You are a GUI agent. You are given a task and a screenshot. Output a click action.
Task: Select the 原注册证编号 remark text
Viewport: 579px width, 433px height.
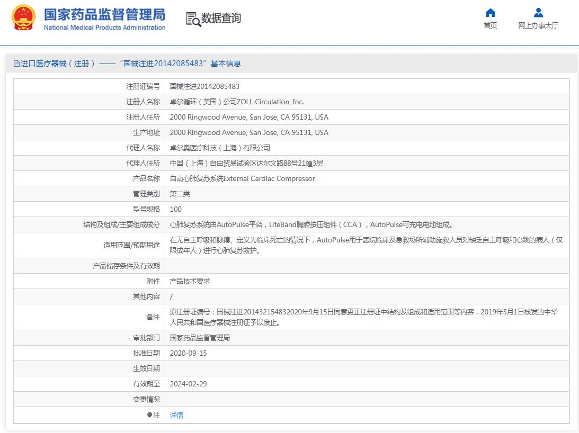[x=364, y=317]
